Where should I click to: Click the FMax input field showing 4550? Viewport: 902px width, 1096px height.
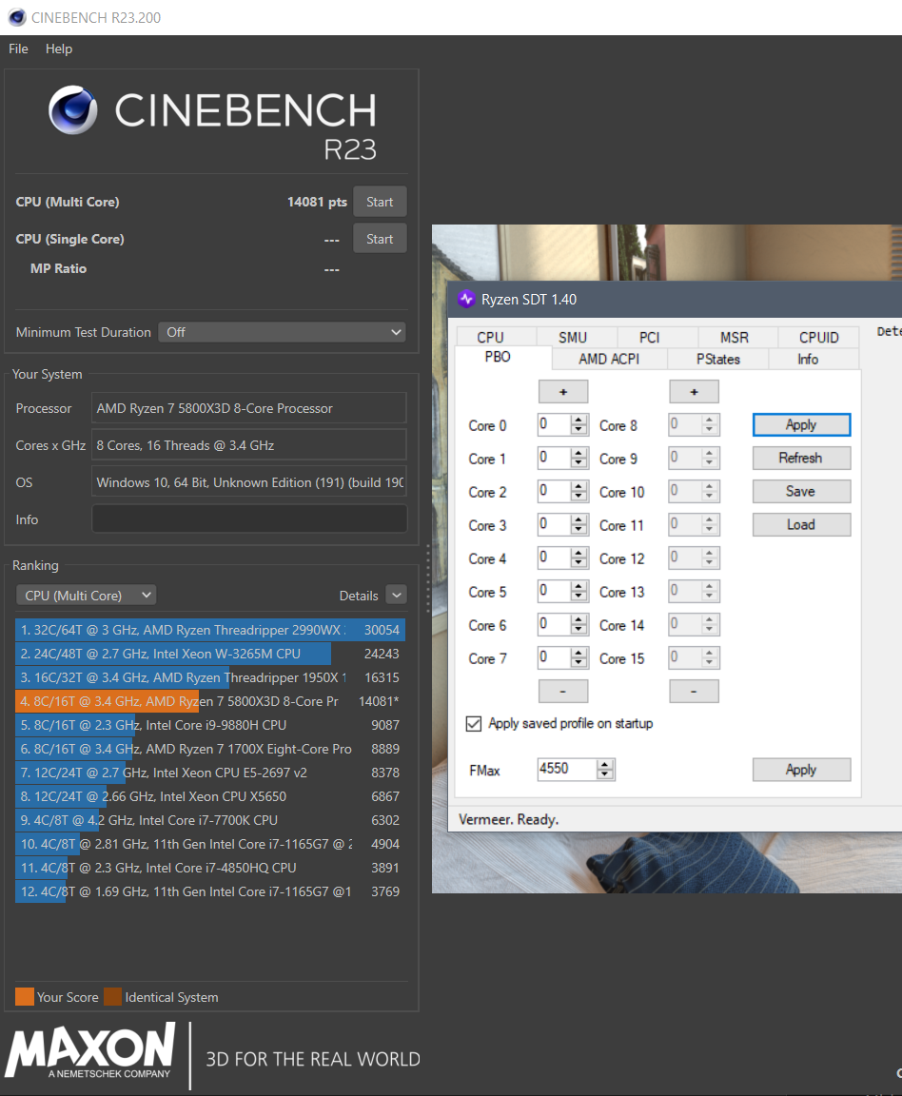tap(567, 769)
